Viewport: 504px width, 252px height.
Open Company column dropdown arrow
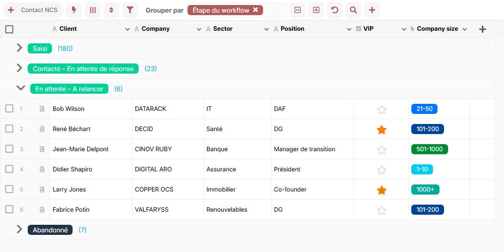point(199,29)
